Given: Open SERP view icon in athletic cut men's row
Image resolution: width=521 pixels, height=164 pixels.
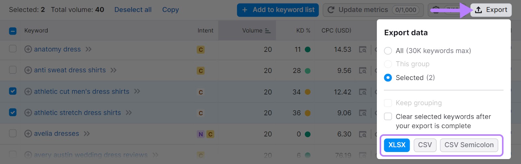Looking at the screenshot, I should click(362, 92).
